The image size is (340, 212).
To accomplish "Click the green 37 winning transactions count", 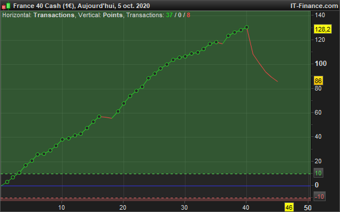I will (x=169, y=15).
